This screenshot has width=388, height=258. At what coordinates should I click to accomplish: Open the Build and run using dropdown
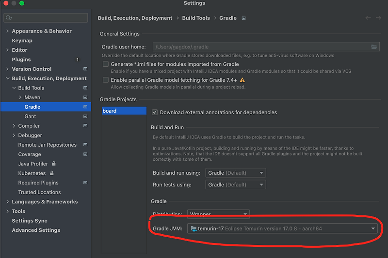point(236,173)
